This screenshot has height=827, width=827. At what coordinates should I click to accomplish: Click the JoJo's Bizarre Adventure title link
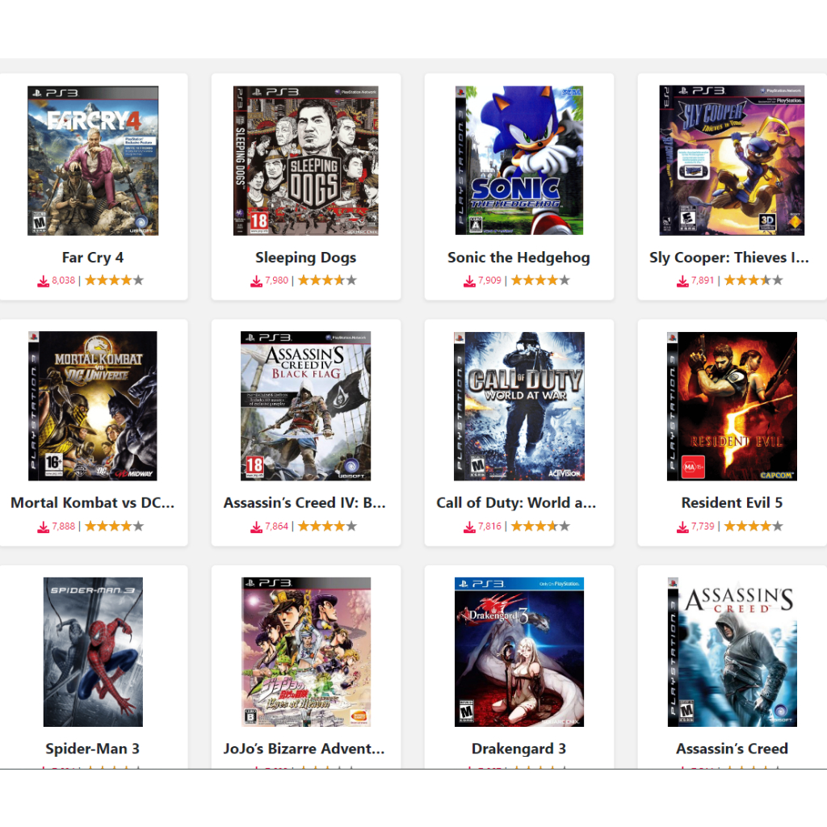coord(304,749)
